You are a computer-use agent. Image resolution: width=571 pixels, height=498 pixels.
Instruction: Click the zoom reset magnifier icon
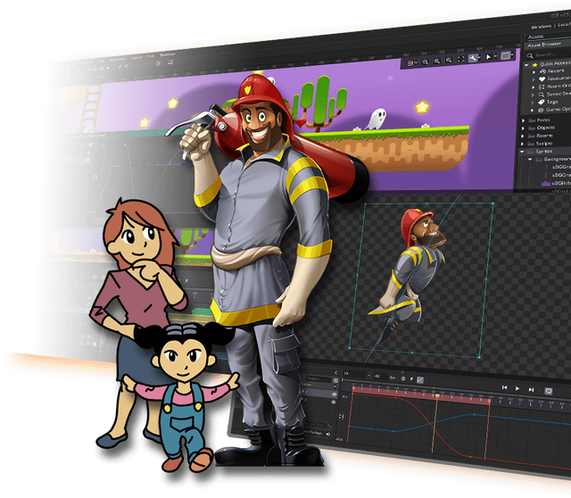pos(437,61)
